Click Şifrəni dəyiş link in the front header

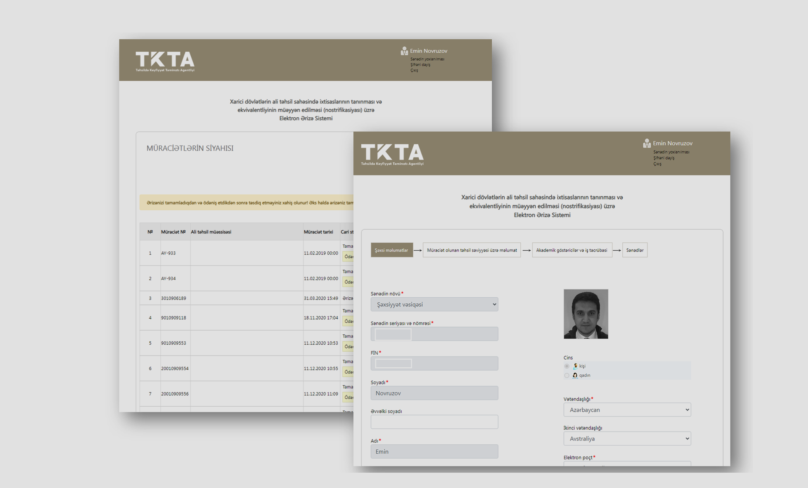pos(664,158)
